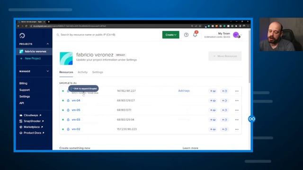303x170 pixels.
Task: Expand the vm-04 droplet icon
Action: pyautogui.click(x=68, y=101)
